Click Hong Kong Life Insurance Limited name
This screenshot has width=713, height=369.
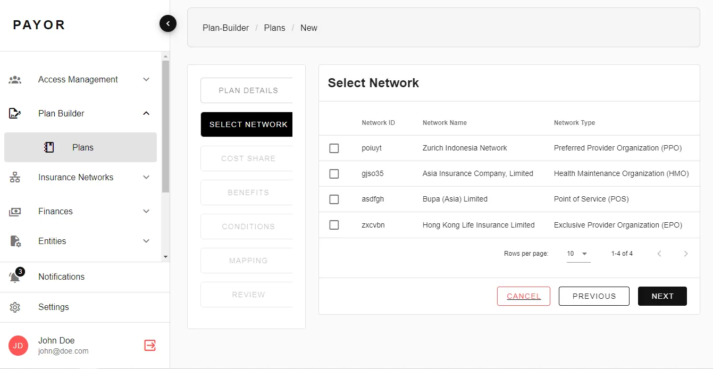pyautogui.click(x=479, y=225)
